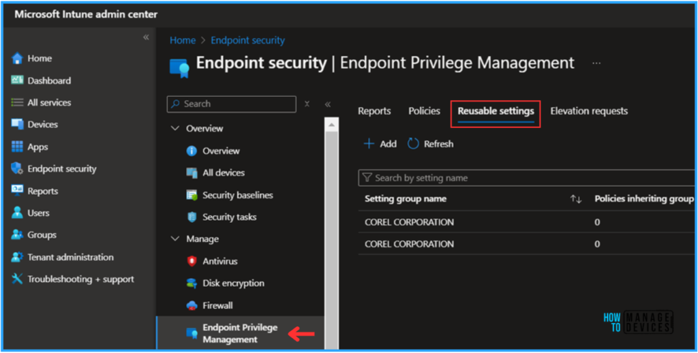Open the second COREL CORPORATION setting group
The width and height of the screenshot is (698, 353).
(409, 244)
